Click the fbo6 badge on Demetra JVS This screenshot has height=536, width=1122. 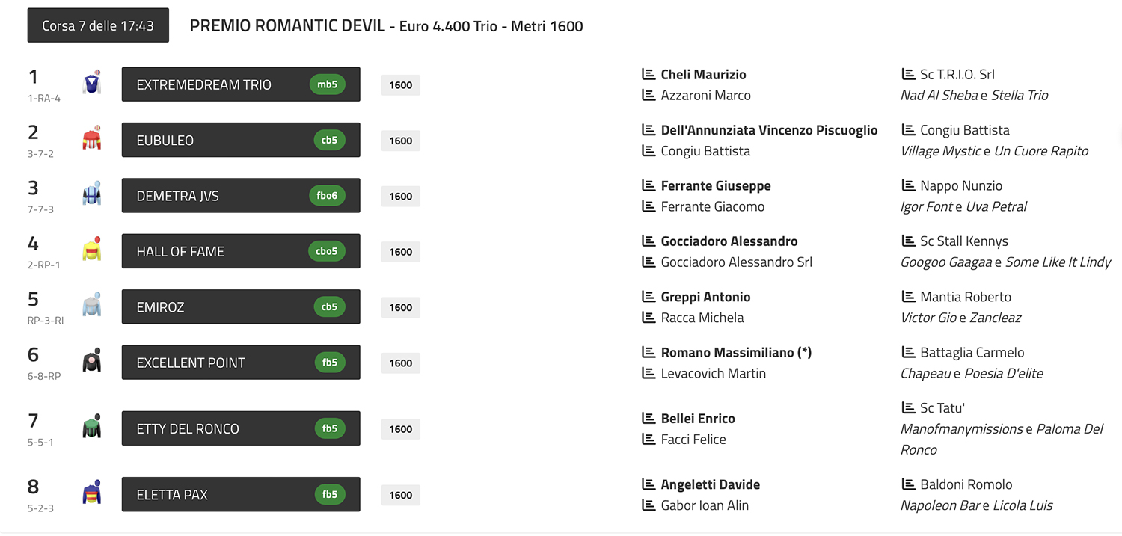pos(327,196)
